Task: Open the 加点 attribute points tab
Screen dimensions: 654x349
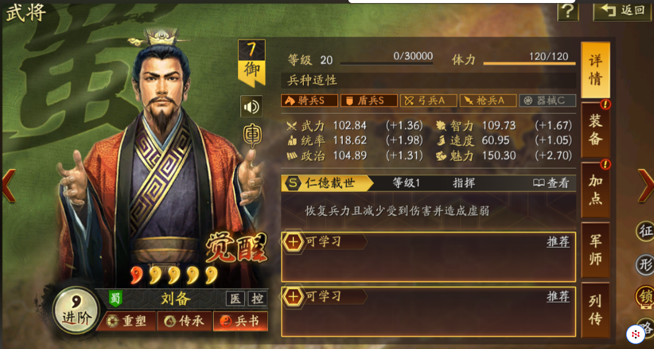Action: coord(595,190)
